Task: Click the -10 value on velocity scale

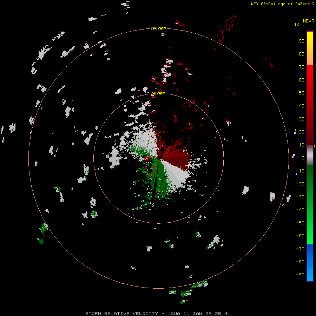Action: coord(300,171)
